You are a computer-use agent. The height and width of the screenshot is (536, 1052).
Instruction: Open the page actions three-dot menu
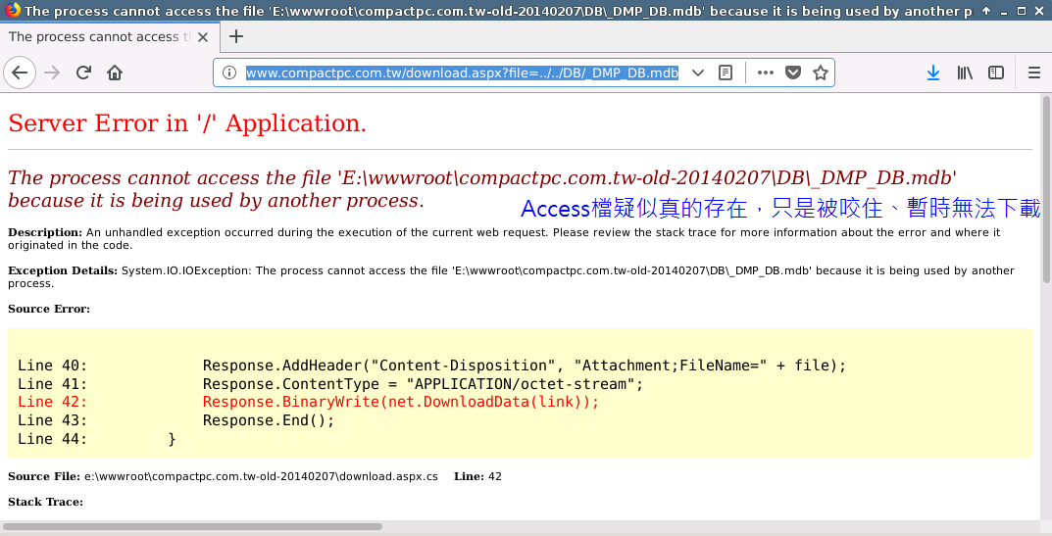pyautogui.click(x=766, y=73)
